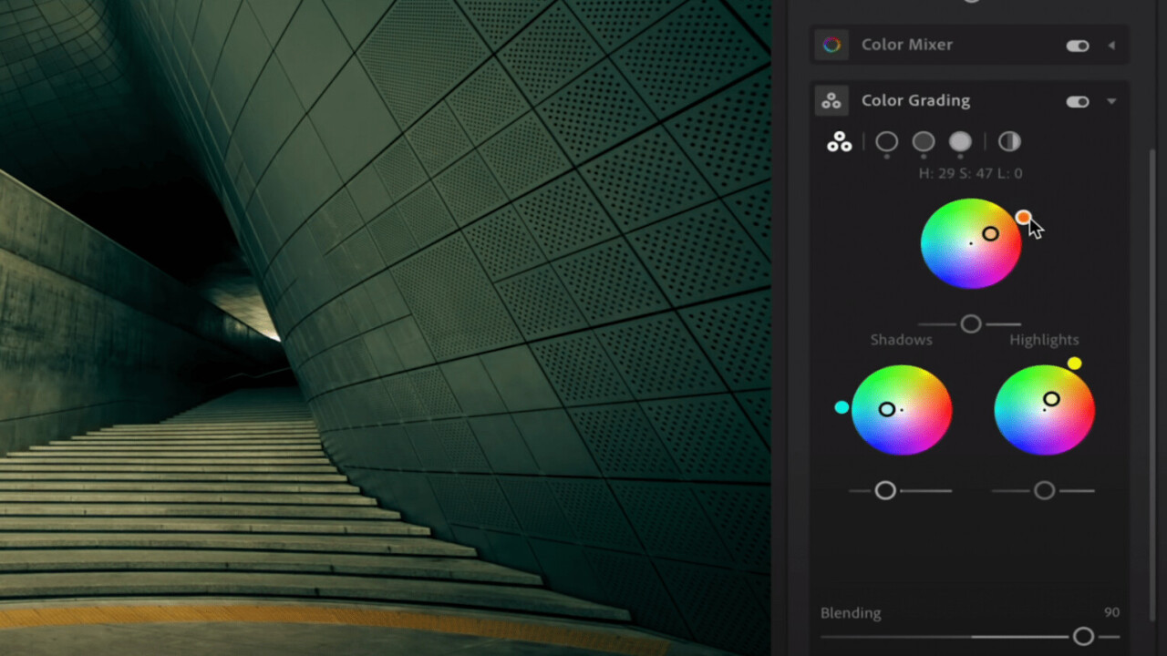Switch to the Midtones-only wheel icon
This screenshot has width=1167, height=656.
[x=924, y=142]
